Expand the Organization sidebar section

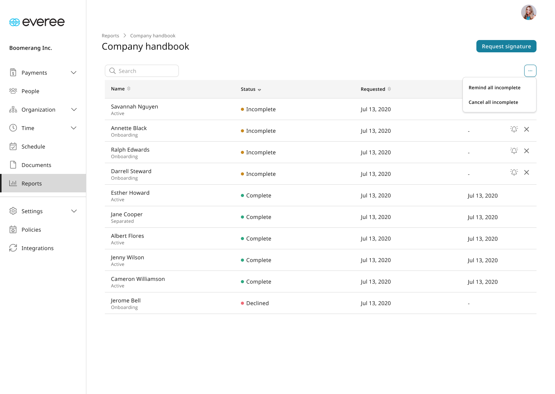pyautogui.click(x=74, y=109)
